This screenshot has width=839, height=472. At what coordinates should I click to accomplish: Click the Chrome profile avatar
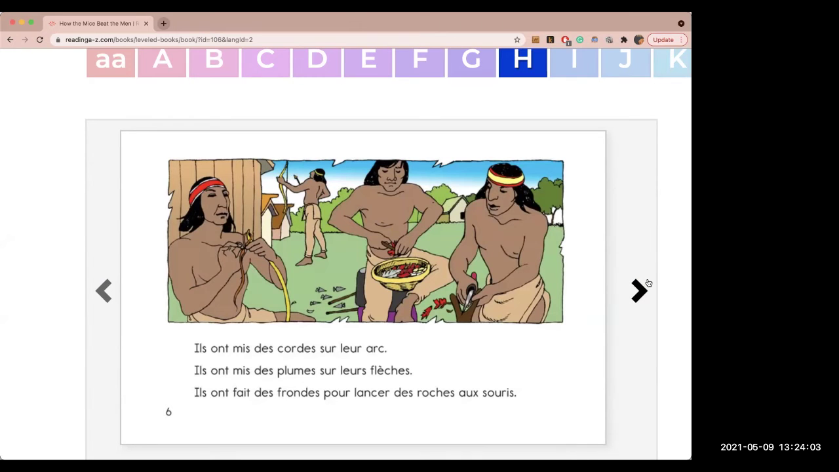[638, 40]
